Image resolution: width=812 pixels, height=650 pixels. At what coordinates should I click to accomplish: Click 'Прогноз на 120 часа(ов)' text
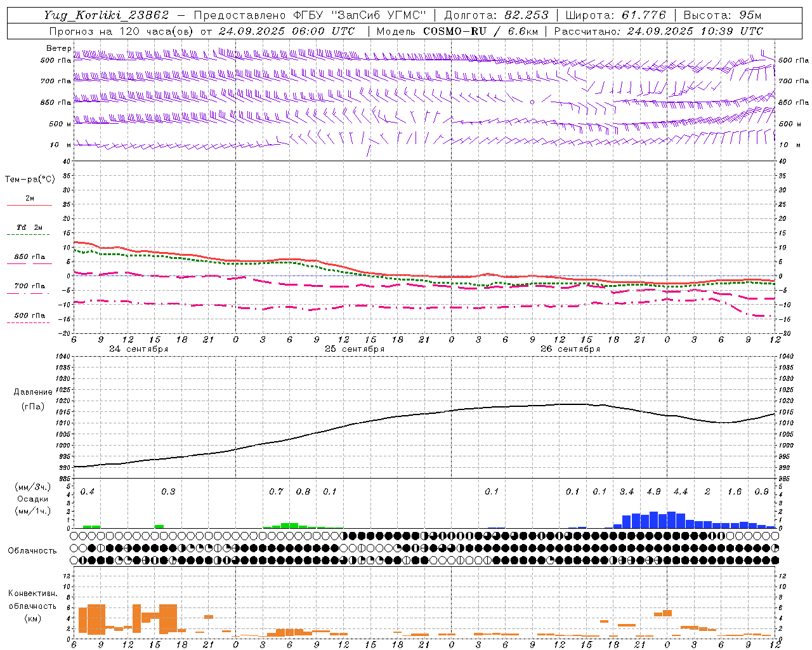122,31
